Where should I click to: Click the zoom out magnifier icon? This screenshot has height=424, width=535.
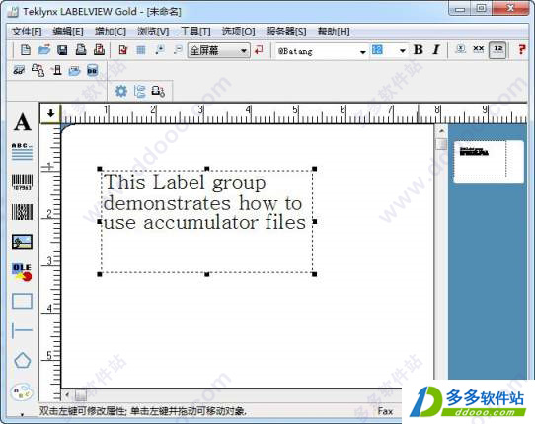[x=178, y=50]
